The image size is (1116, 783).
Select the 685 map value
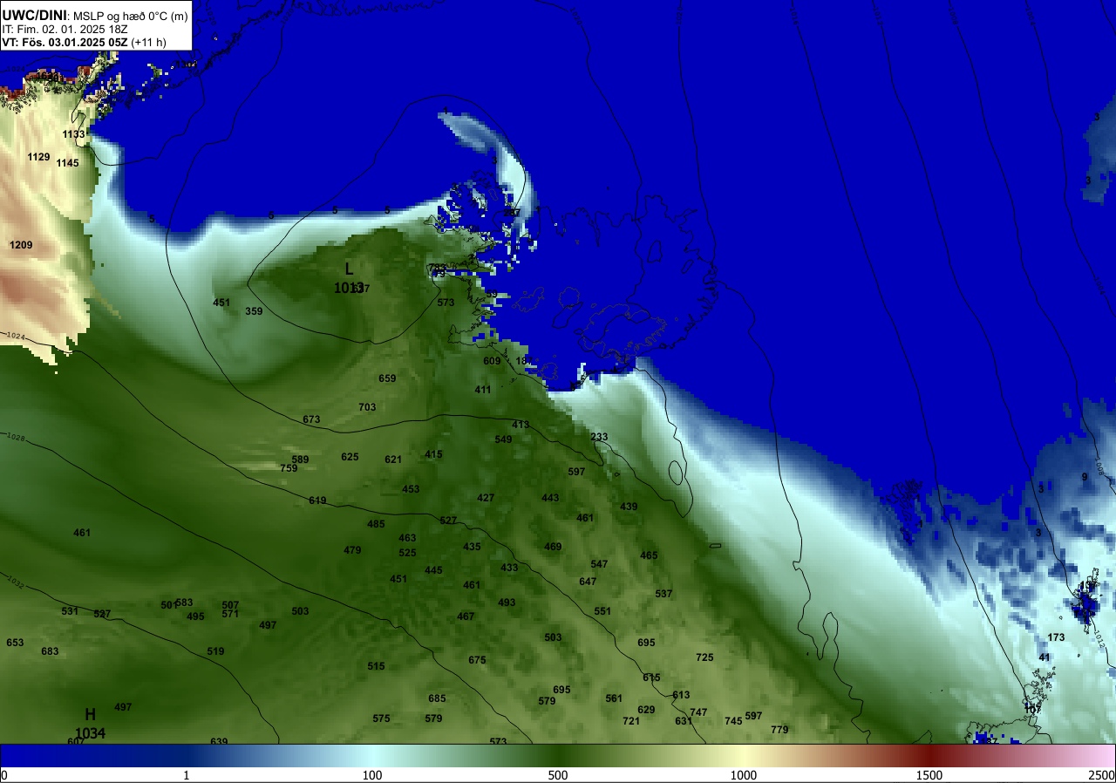(x=437, y=698)
